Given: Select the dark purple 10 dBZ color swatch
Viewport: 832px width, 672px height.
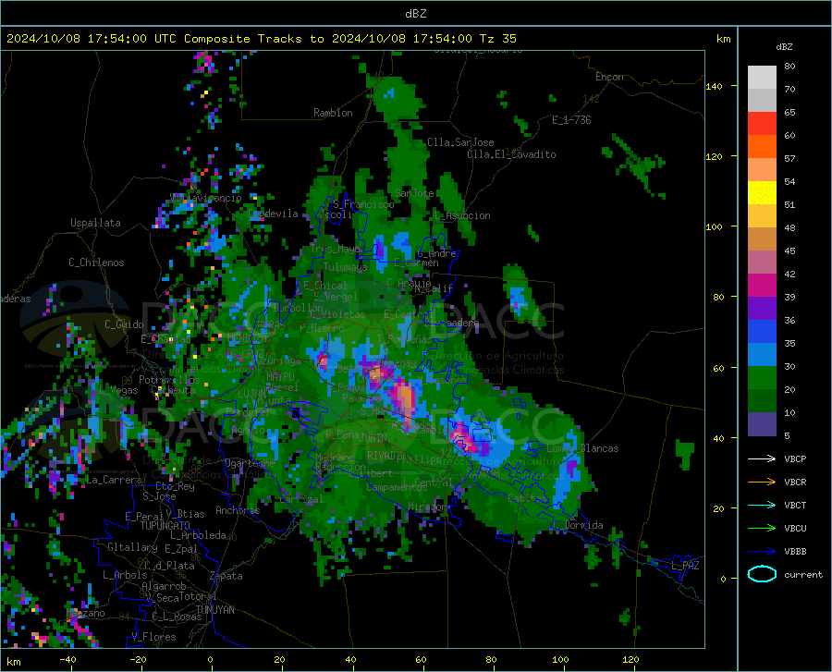Looking at the screenshot, I should tap(762, 424).
